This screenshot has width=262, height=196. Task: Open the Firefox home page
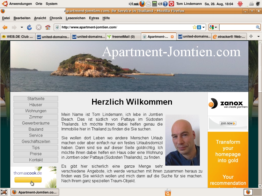pyautogui.click(x=48, y=27)
